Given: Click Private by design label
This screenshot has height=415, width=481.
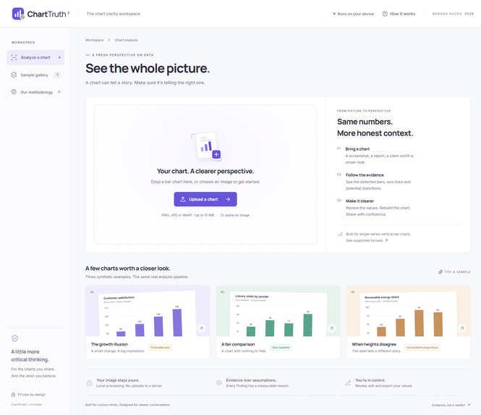Looking at the screenshot, I should [x=32, y=395].
